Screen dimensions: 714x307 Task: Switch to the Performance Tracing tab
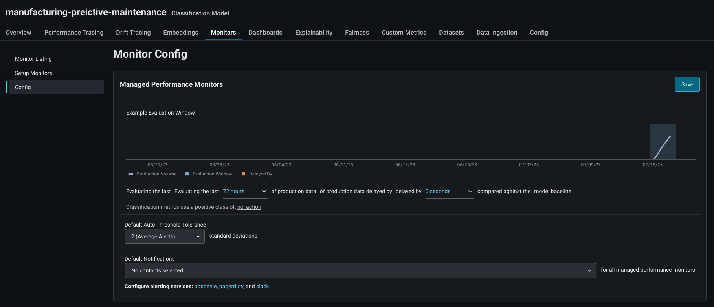[x=74, y=33]
